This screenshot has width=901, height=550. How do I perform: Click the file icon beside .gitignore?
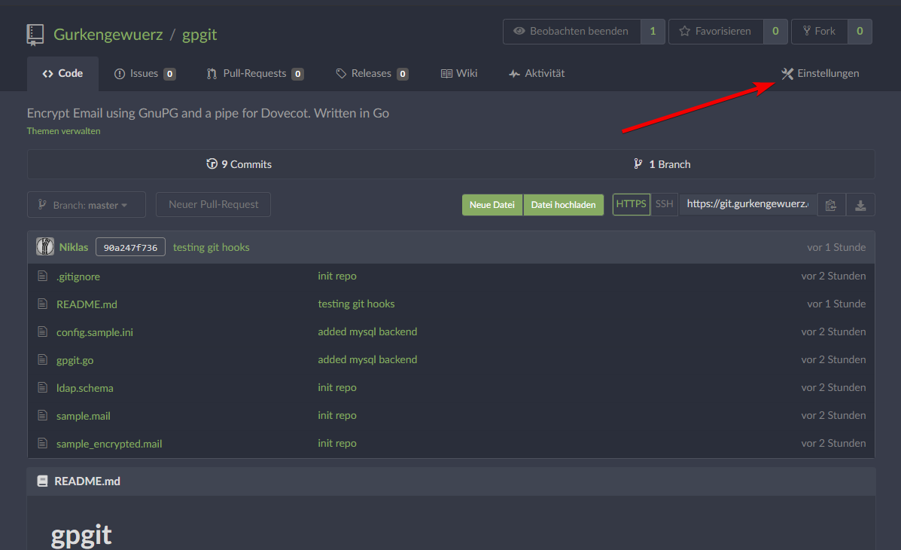[x=43, y=277]
